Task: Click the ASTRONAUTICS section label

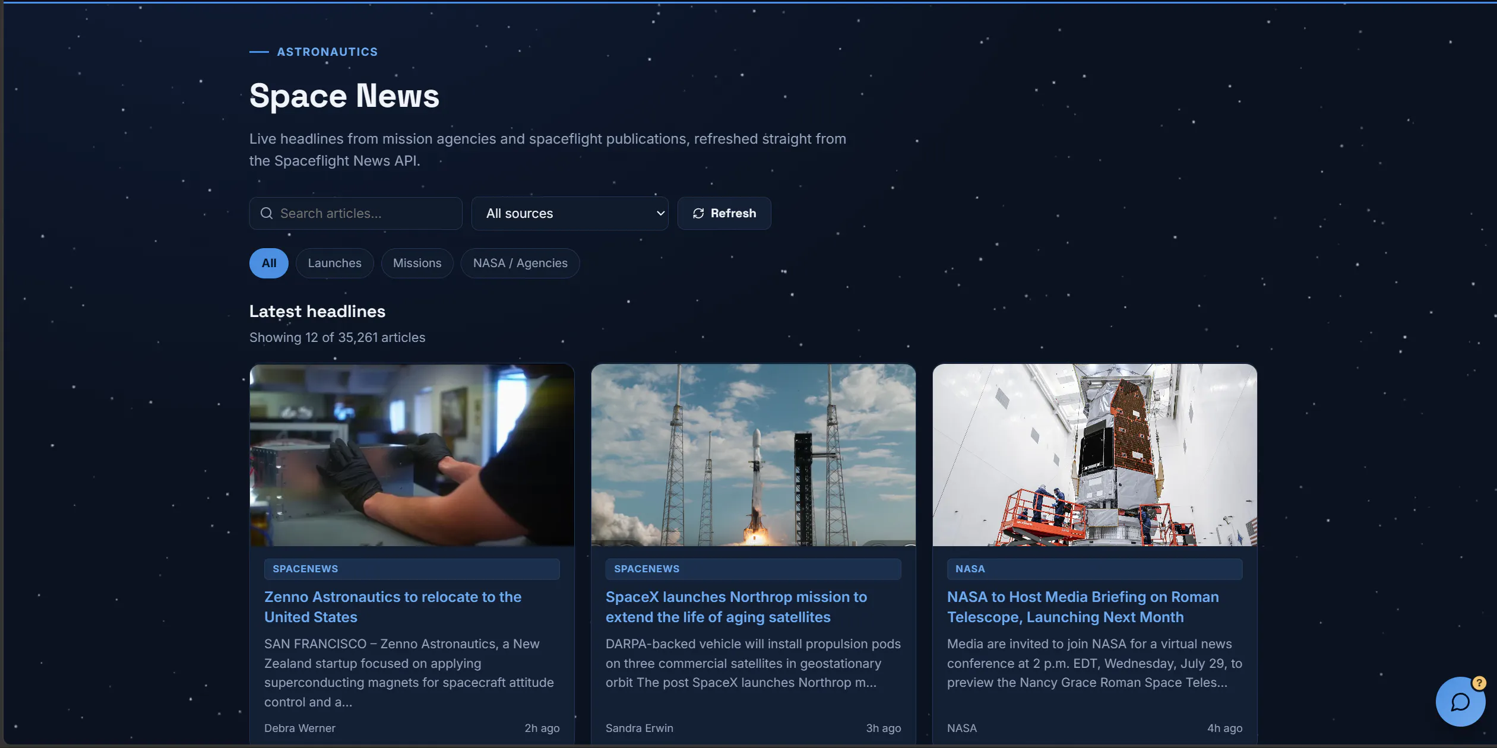Action: click(327, 52)
